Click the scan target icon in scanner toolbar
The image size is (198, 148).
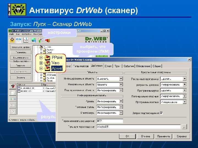(x=12, y=40)
